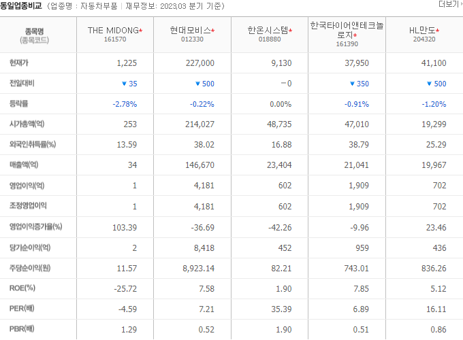Select revenue value 19,967
Screen dimensions: 463x340
click(434, 165)
